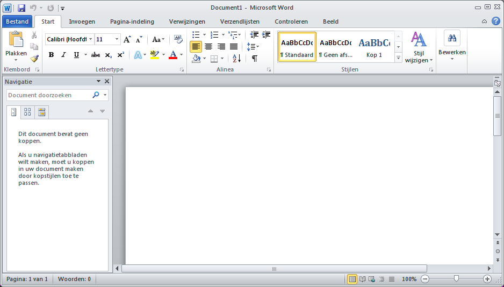Center align the paragraph

click(208, 47)
